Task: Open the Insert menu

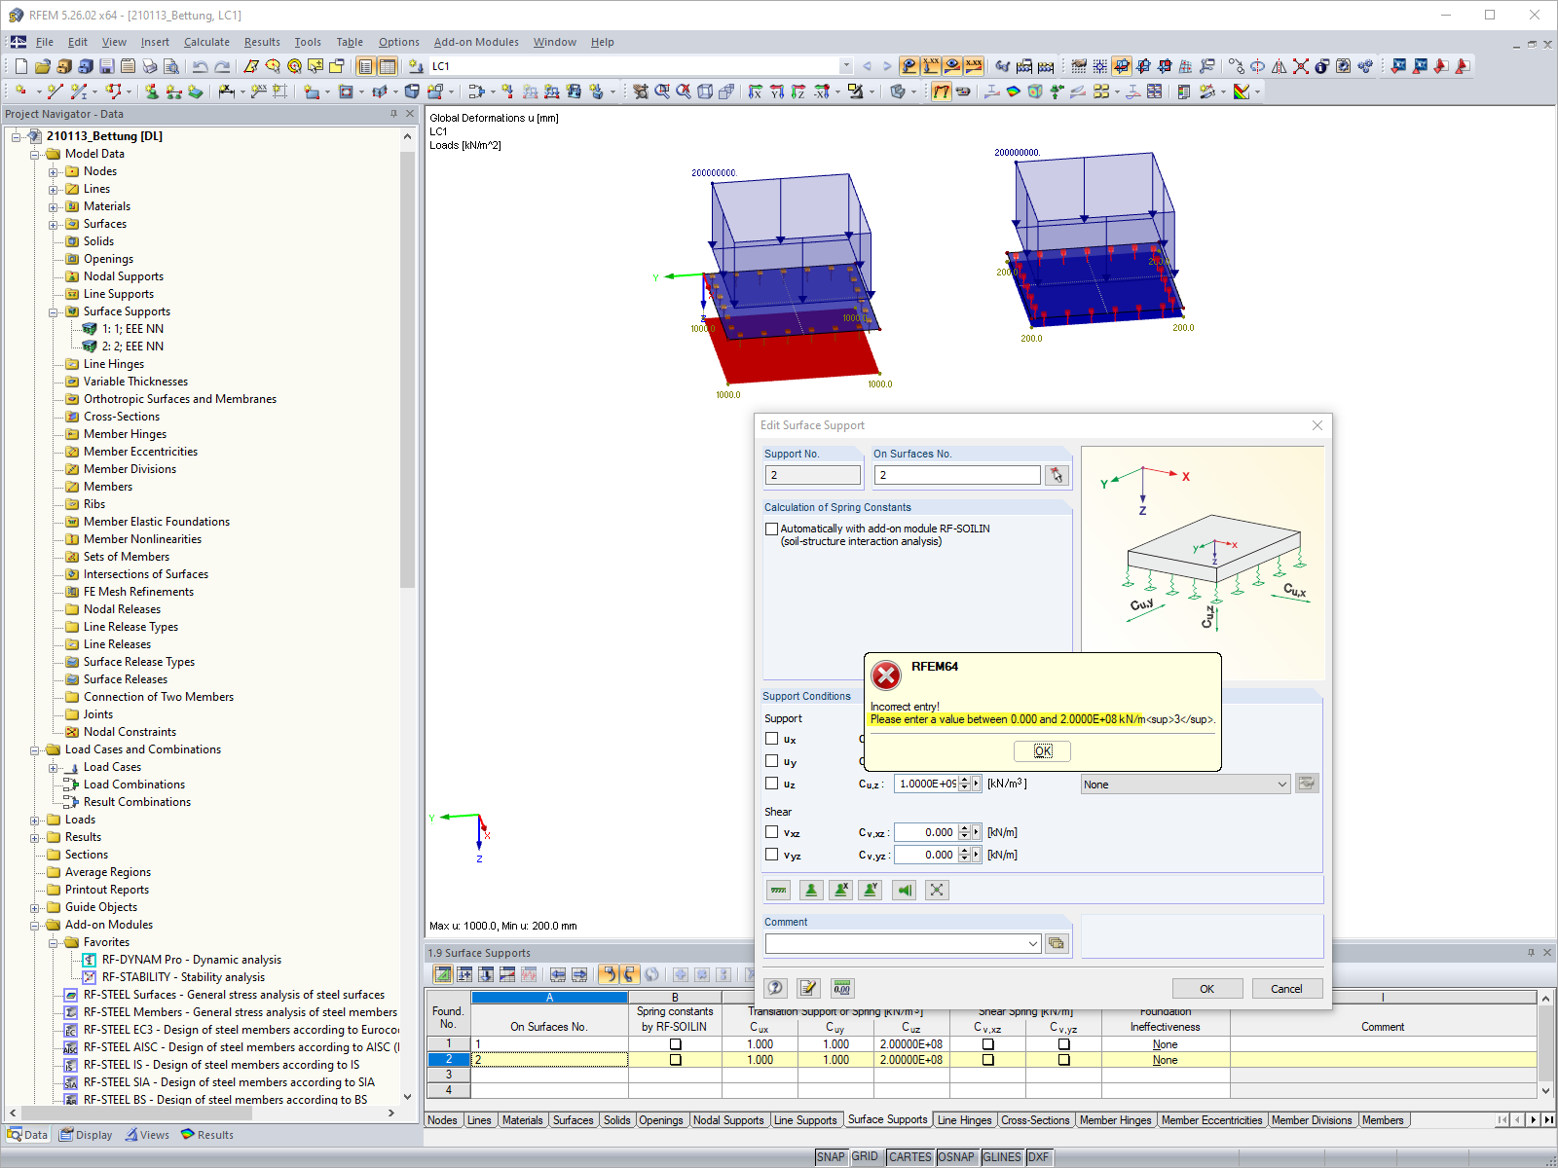Action: tap(155, 42)
